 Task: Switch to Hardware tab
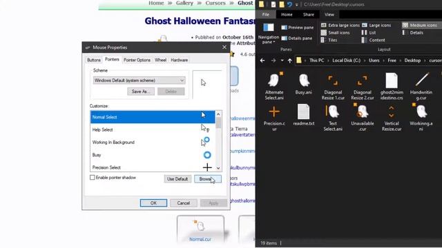[x=179, y=60]
